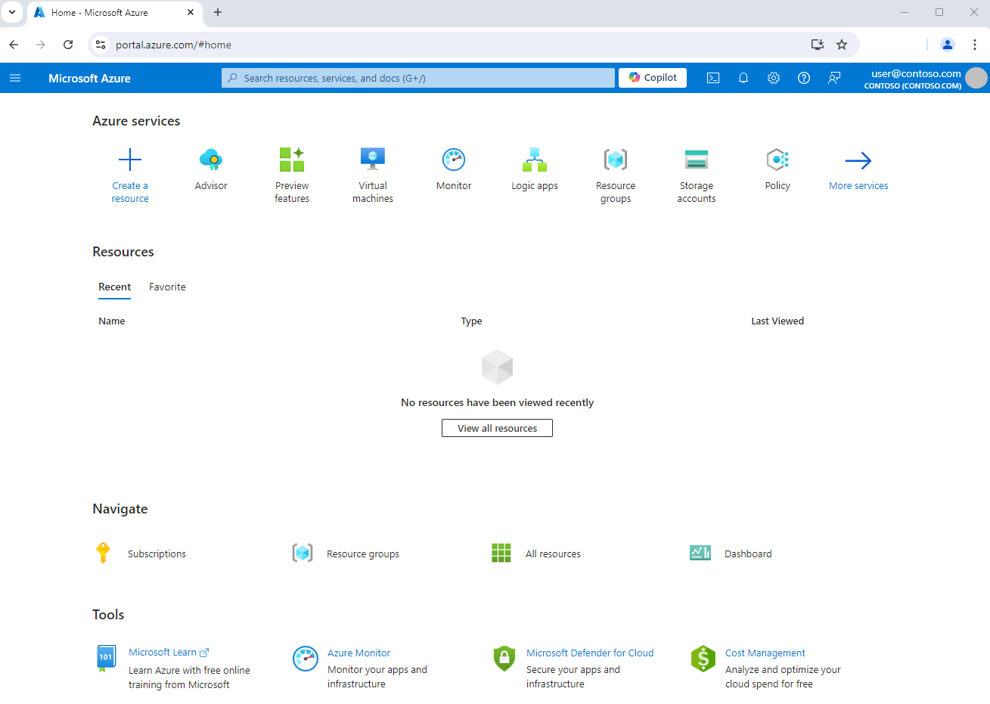Click the Microsoft Azure home link
990x704 pixels.
(x=89, y=78)
